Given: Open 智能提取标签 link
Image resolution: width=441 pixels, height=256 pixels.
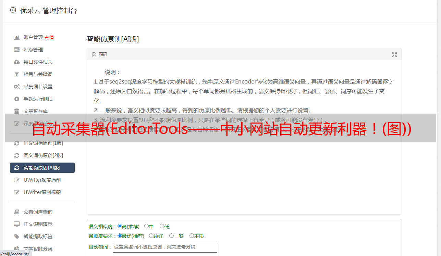Looking at the screenshot, I should pos(38,236).
